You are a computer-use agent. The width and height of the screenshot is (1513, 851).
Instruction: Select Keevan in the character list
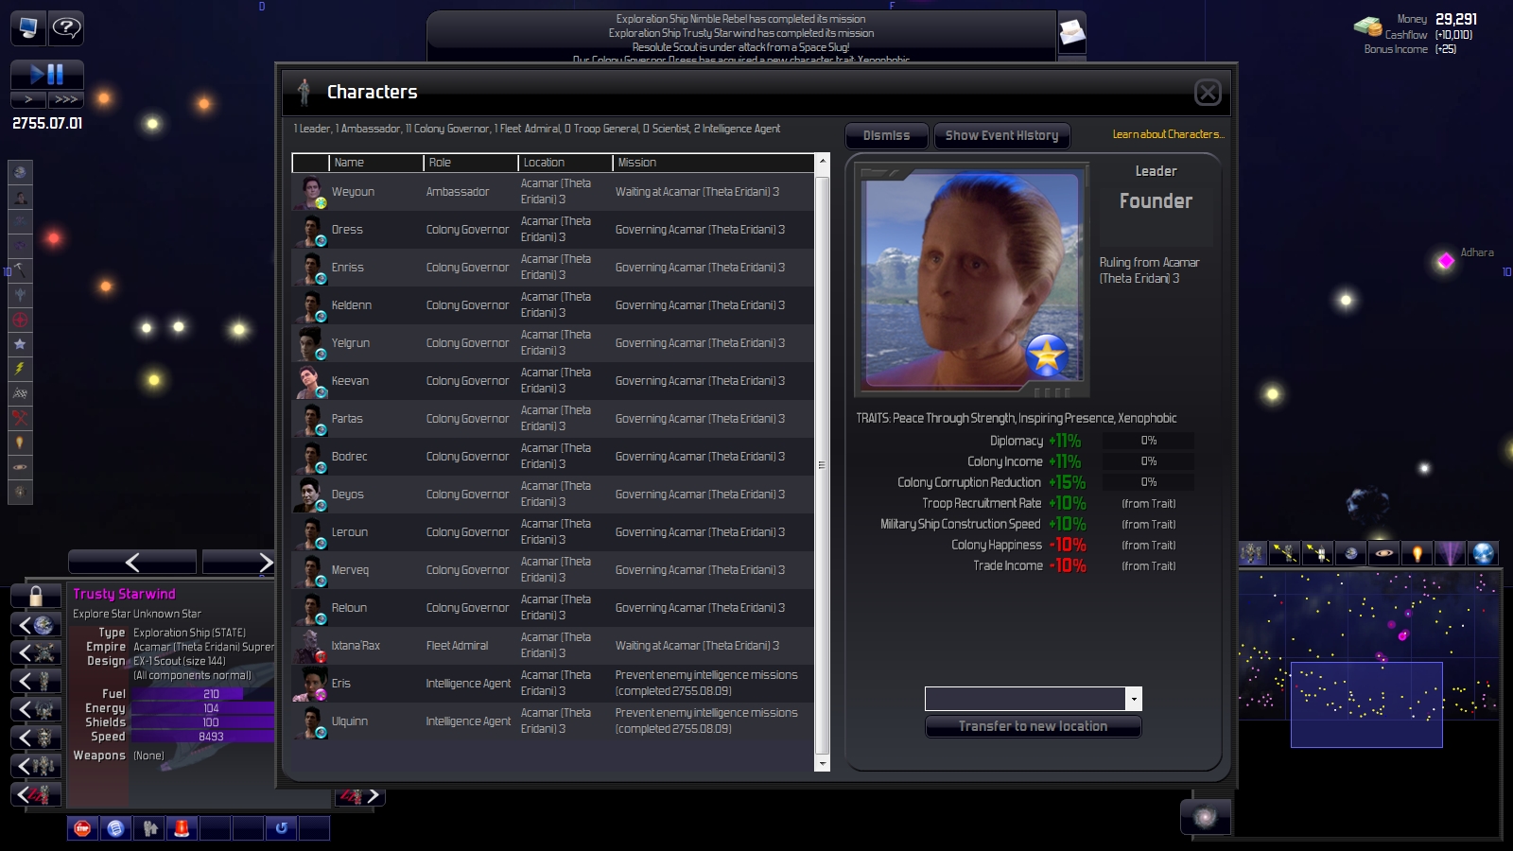click(553, 381)
